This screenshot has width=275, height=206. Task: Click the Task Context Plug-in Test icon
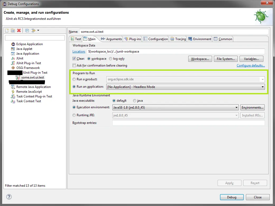point(13,96)
